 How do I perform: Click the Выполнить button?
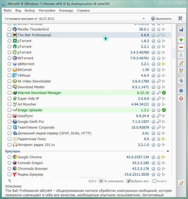point(161,19)
